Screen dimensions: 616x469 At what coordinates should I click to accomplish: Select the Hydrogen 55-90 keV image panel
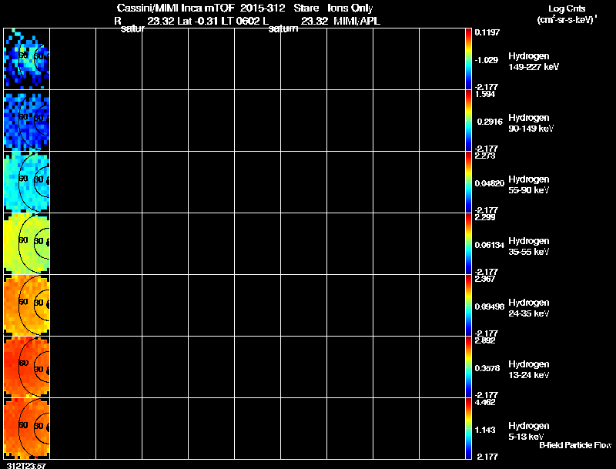coord(27,183)
